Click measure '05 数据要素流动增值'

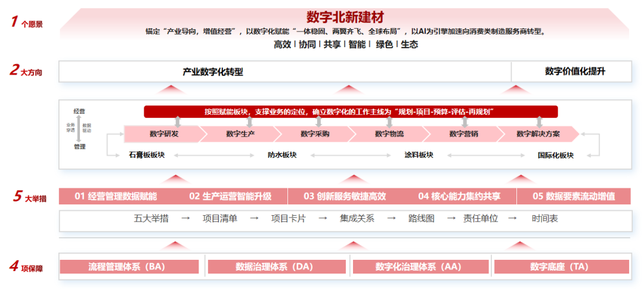[574, 196]
